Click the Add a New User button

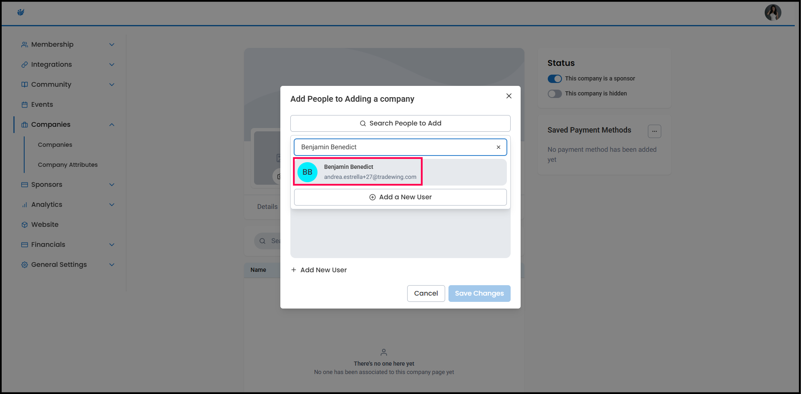click(x=400, y=197)
